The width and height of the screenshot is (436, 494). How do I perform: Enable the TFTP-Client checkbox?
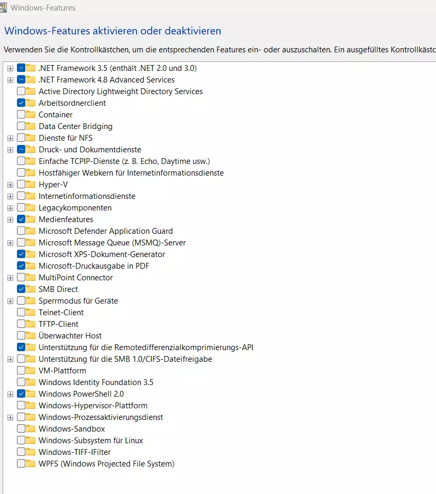coord(21,324)
